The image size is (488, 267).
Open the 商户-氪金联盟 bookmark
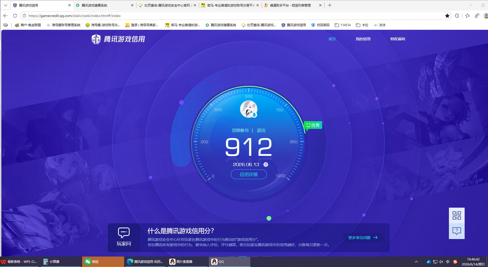coord(28,25)
